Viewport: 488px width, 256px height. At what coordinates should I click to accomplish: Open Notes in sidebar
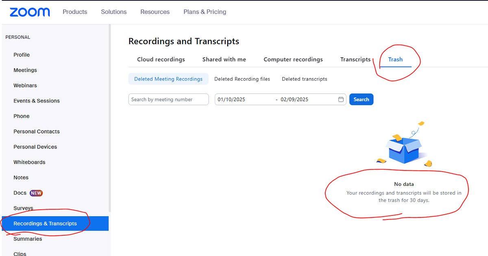click(21, 178)
